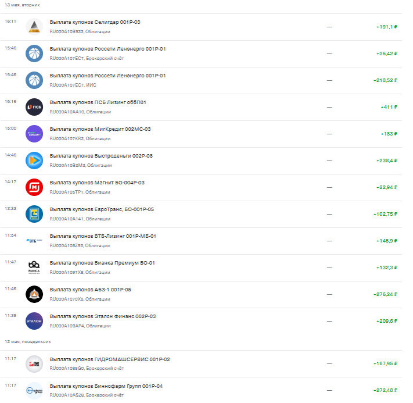The image size is (413, 403).
Task: Click the МигКредит purple logo icon
Action: (34, 134)
